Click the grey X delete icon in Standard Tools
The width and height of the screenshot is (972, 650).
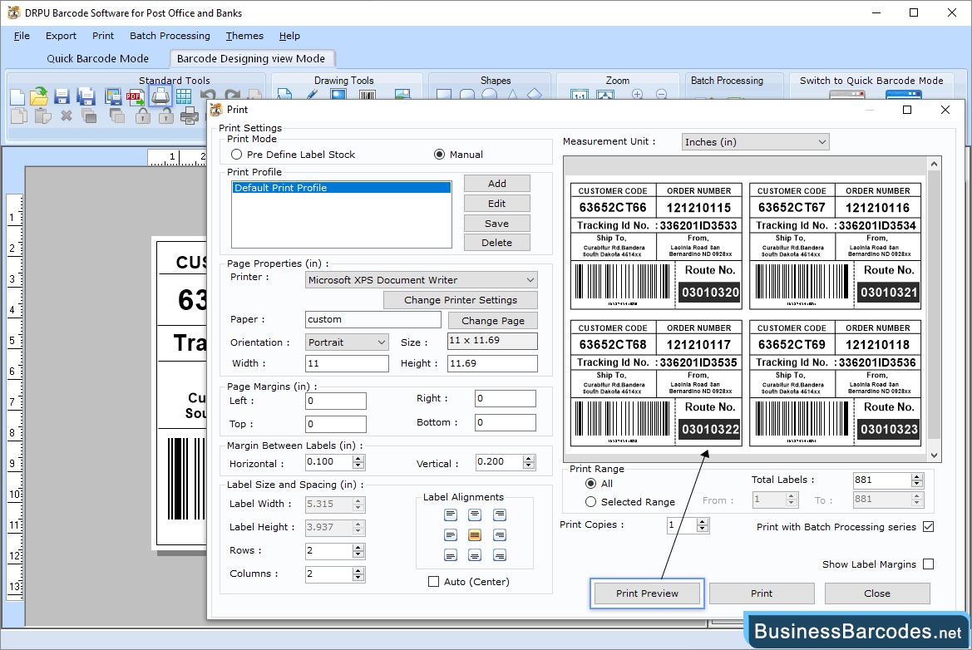(67, 116)
